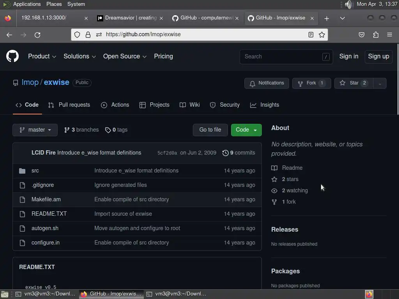The height and width of the screenshot is (299, 399).
Task: Star the repository with the Star button
Action: 354,83
